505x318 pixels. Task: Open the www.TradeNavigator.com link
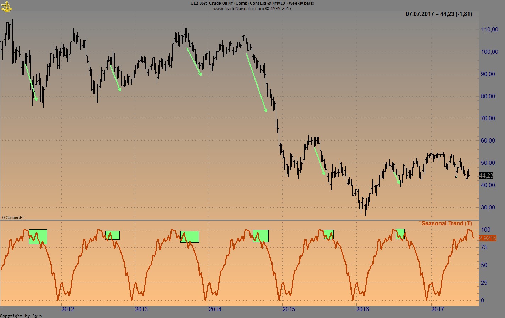[252, 8]
